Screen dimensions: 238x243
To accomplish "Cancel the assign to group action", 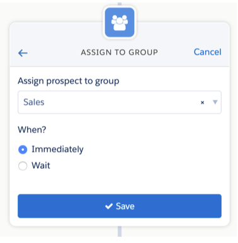I will [207, 52].
